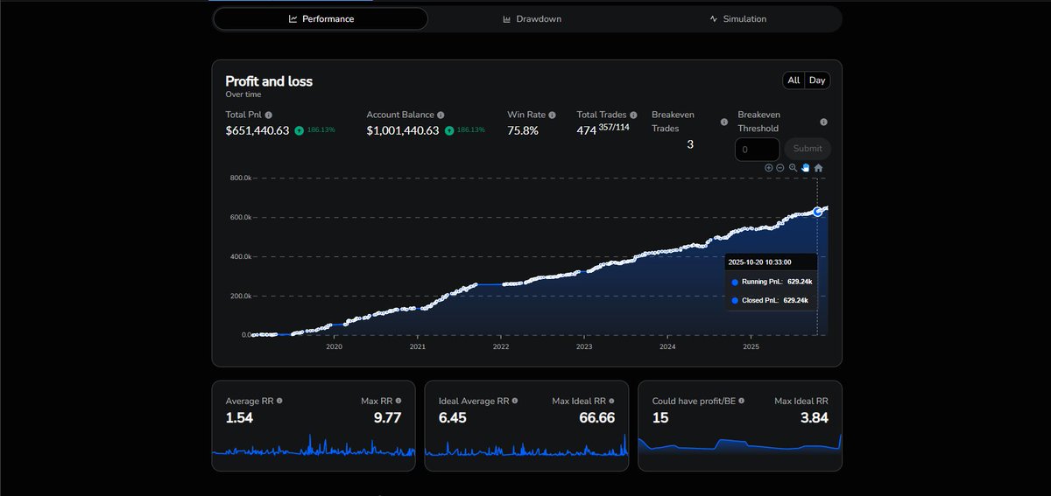This screenshot has height=496, width=1051.
Task: Click the Win Rate value 75.8%
Action: [x=523, y=130]
